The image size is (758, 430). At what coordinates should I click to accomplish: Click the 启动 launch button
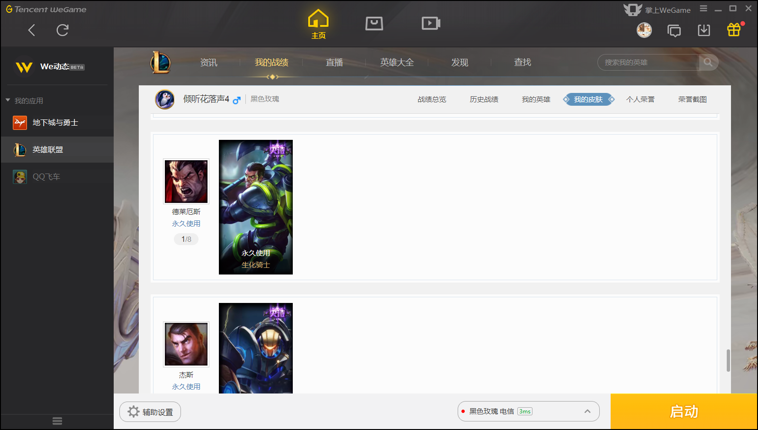[684, 412]
